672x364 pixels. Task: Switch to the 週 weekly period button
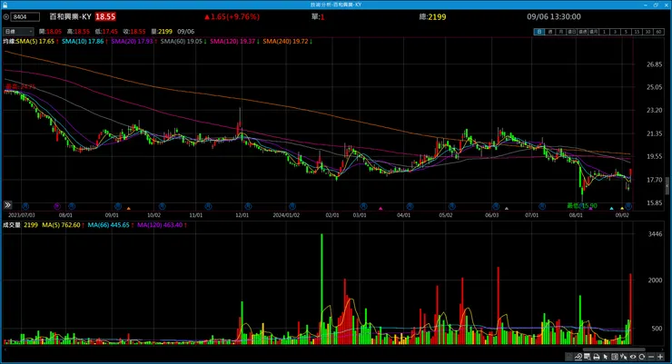click(x=549, y=32)
